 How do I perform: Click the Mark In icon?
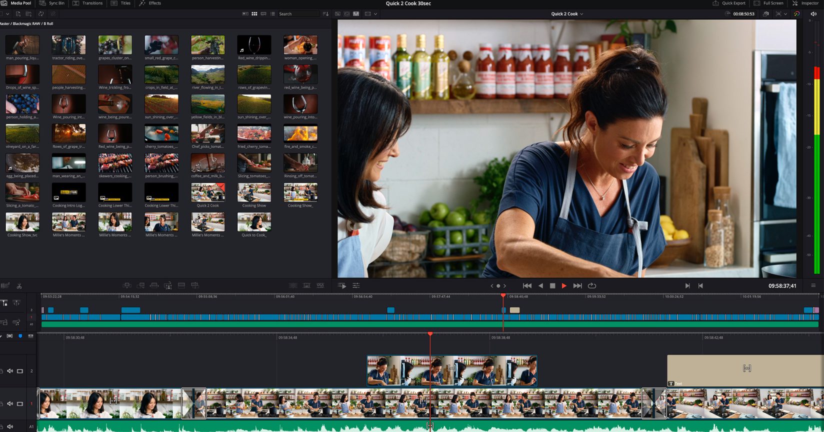[x=687, y=285]
